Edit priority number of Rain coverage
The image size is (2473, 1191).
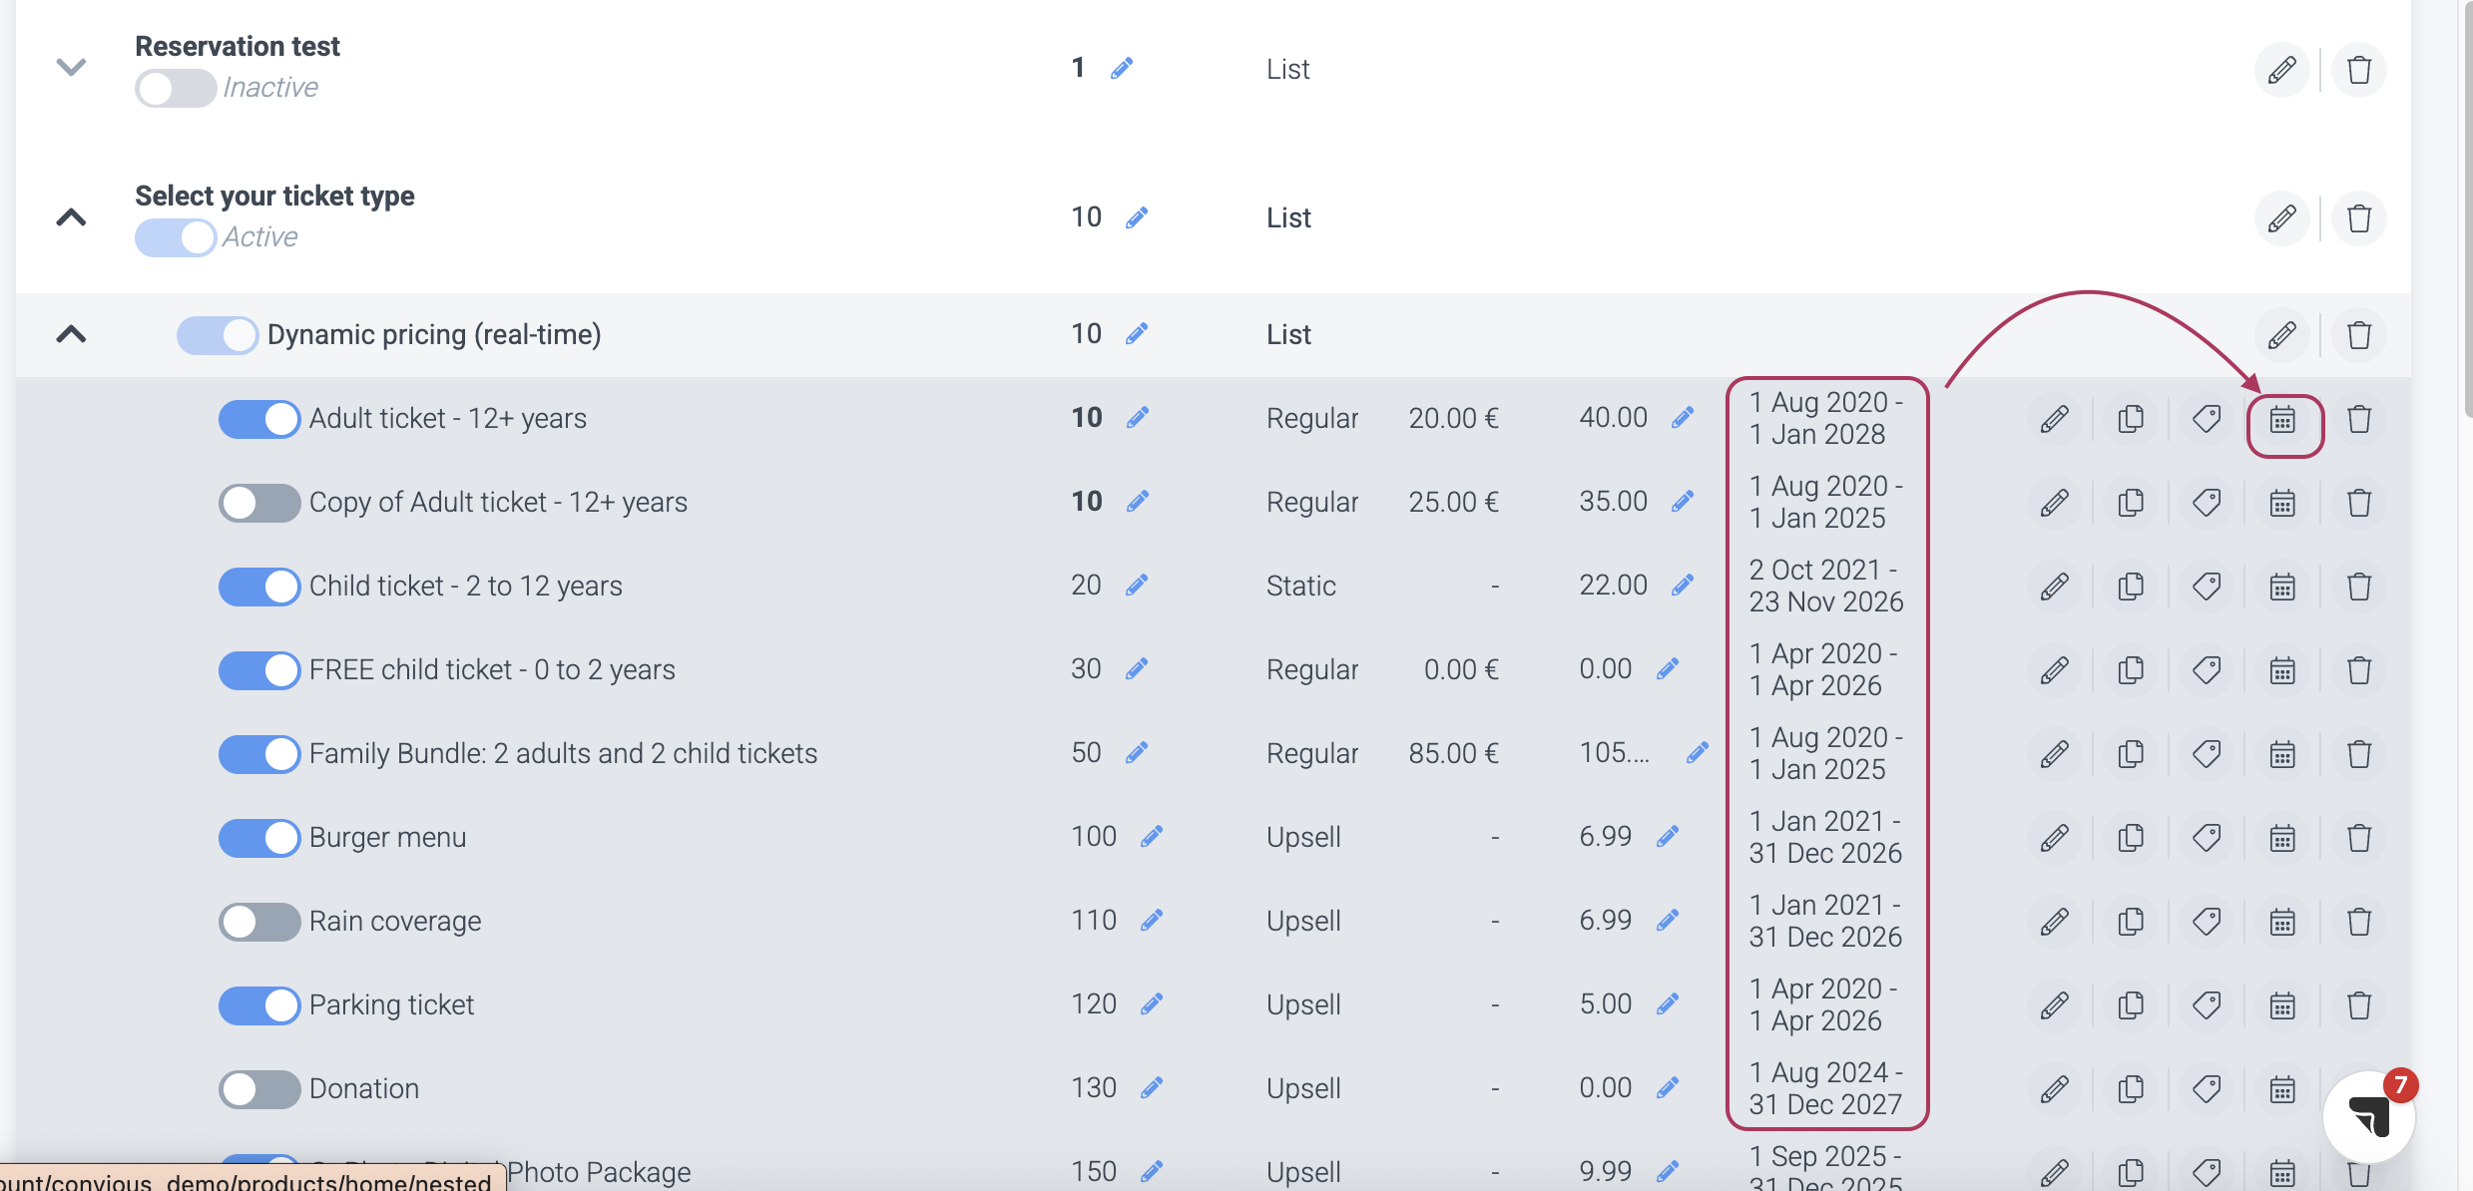(x=1152, y=920)
